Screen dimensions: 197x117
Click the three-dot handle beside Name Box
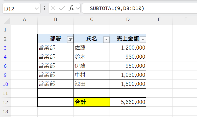(44, 8)
